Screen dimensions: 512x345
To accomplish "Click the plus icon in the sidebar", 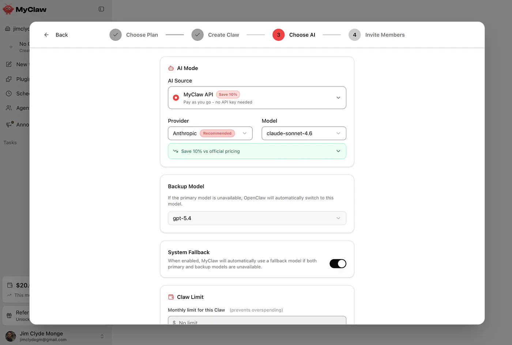I will [11, 47].
